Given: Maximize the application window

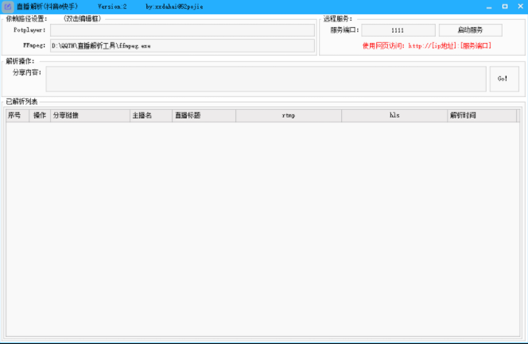Looking at the screenshot, I should [503, 6].
